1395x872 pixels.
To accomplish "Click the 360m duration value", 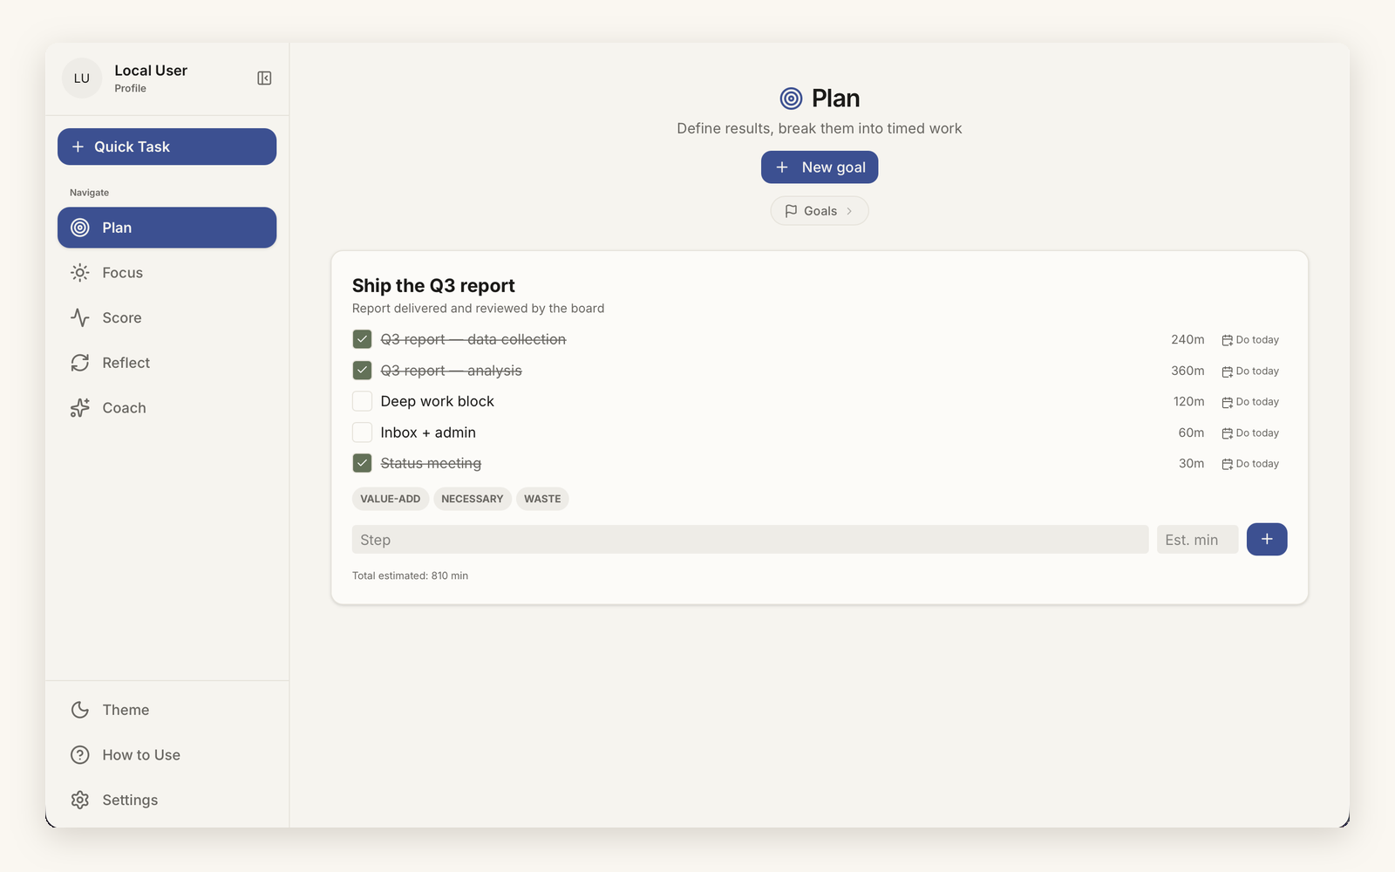I will point(1187,371).
